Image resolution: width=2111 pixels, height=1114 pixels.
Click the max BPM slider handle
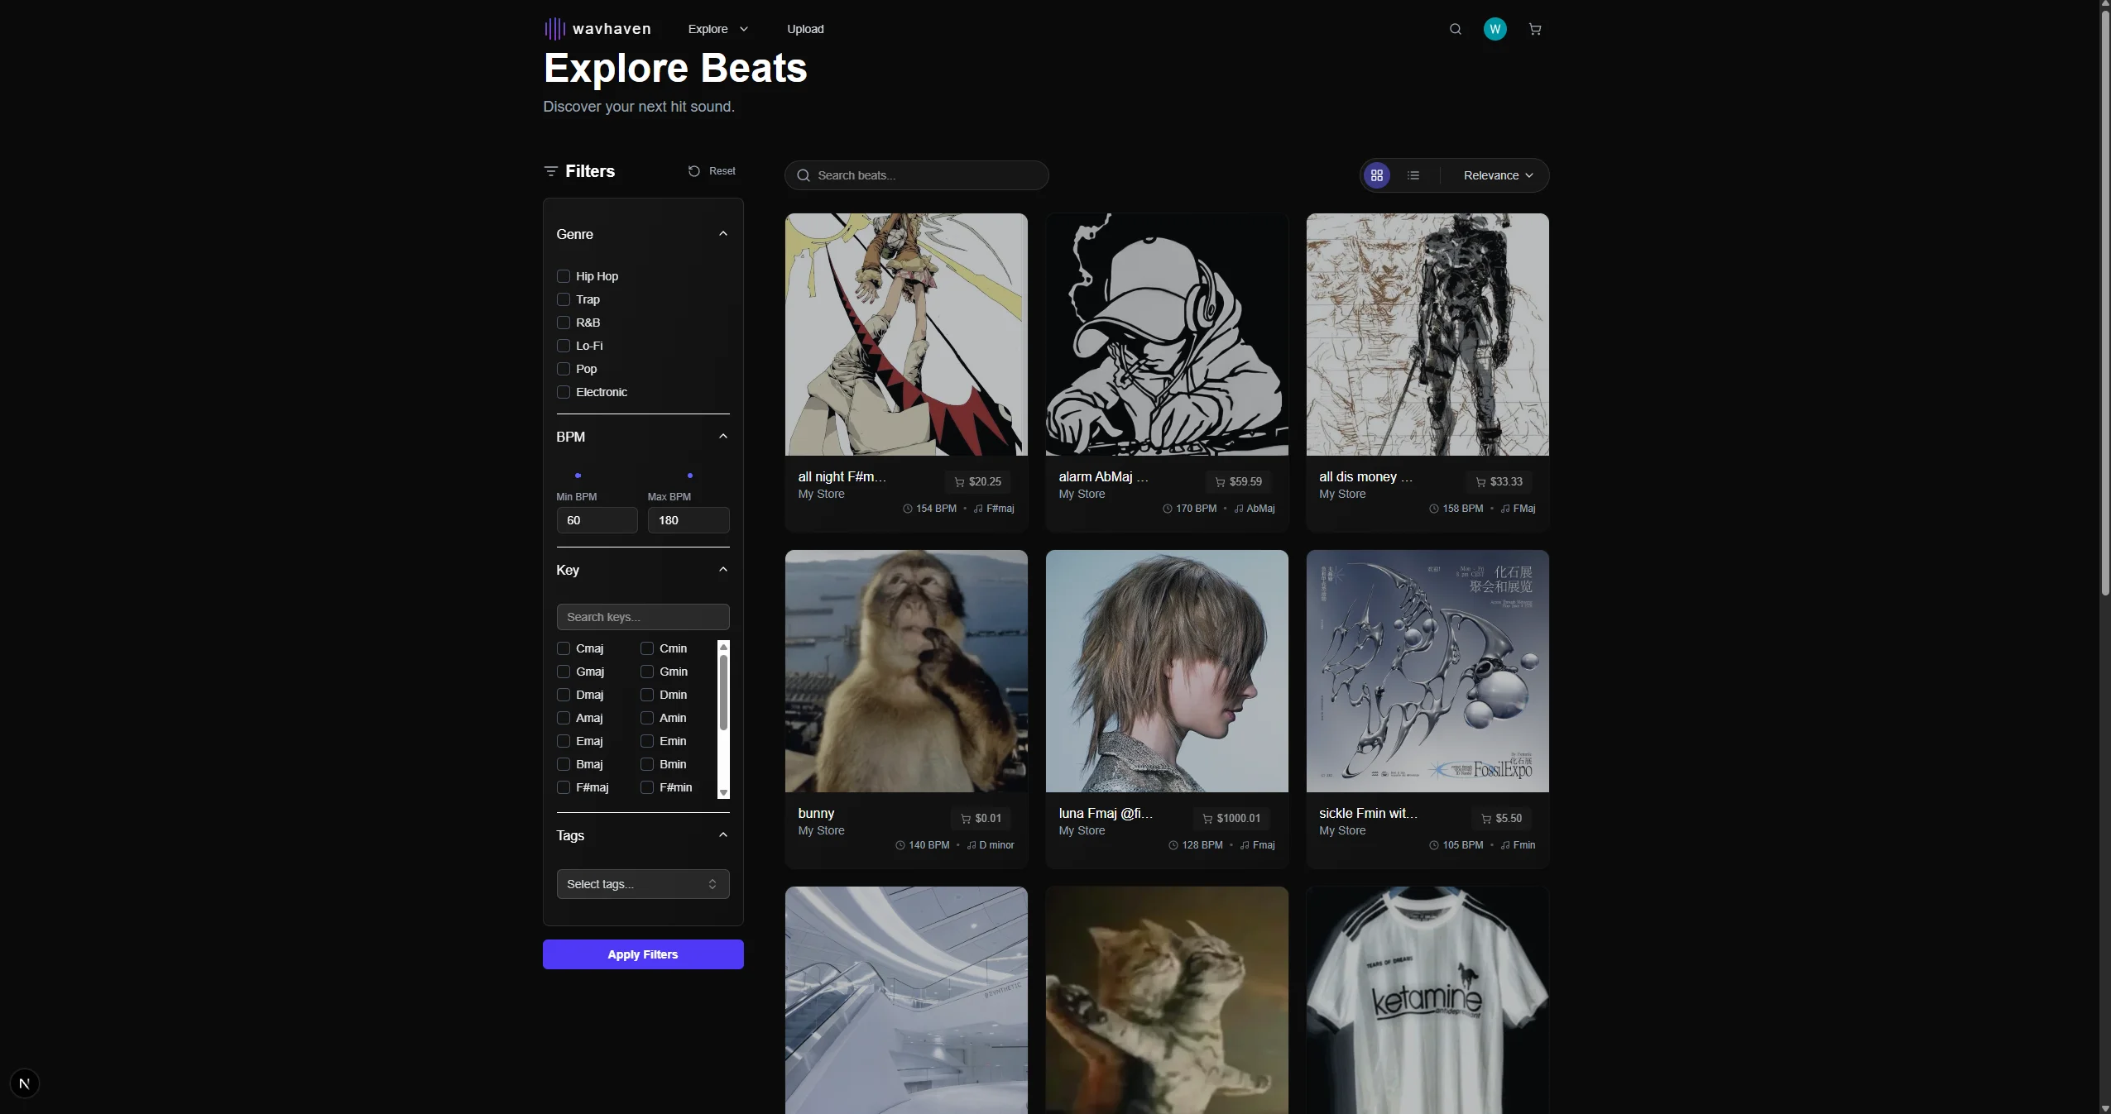click(690, 476)
